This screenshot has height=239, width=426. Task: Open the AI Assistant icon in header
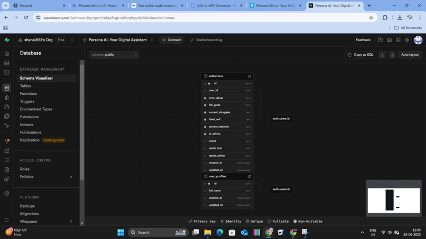[407, 40]
